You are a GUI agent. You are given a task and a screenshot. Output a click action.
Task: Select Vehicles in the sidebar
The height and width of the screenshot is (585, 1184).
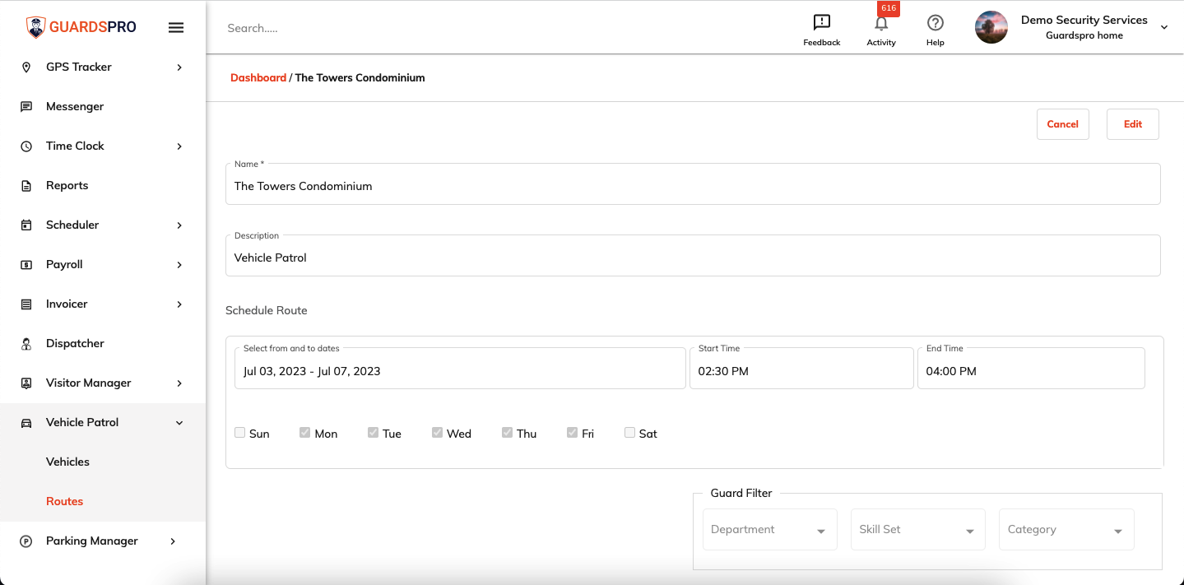[x=67, y=462]
